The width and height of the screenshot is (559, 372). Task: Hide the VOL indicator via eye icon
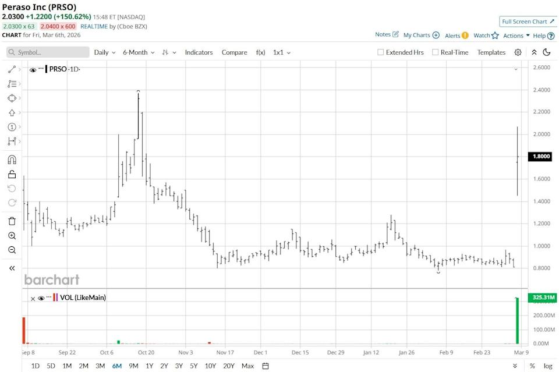click(41, 298)
